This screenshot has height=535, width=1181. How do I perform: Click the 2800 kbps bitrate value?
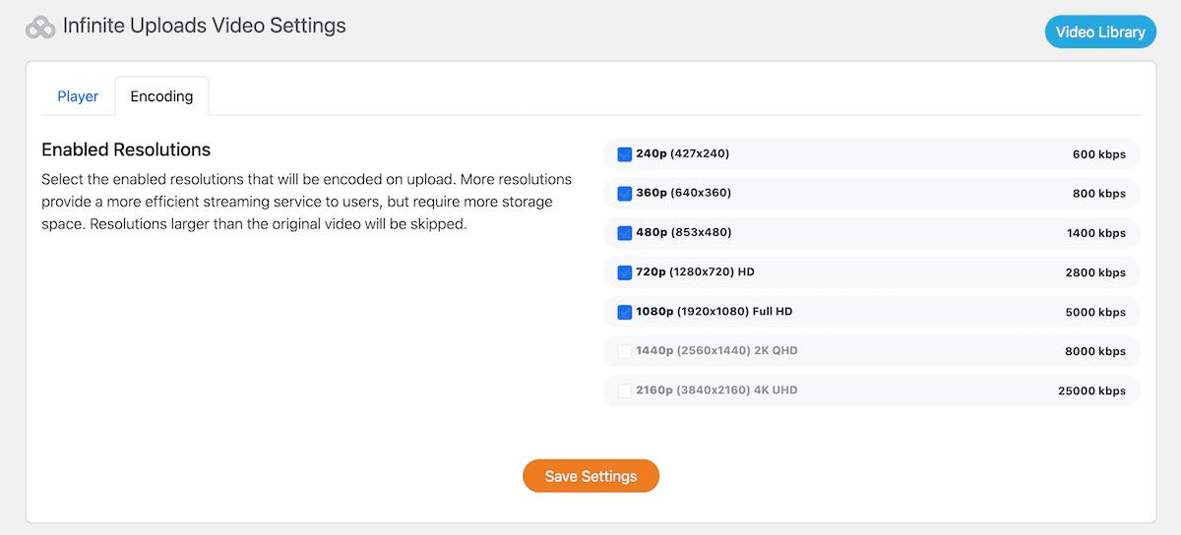tap(1095, 272)
